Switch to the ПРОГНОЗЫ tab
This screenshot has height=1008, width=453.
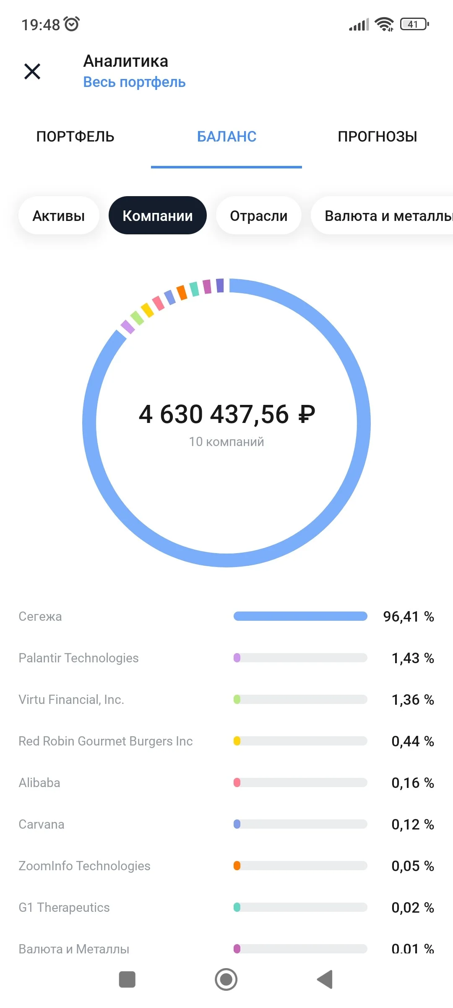click(377, 136)
